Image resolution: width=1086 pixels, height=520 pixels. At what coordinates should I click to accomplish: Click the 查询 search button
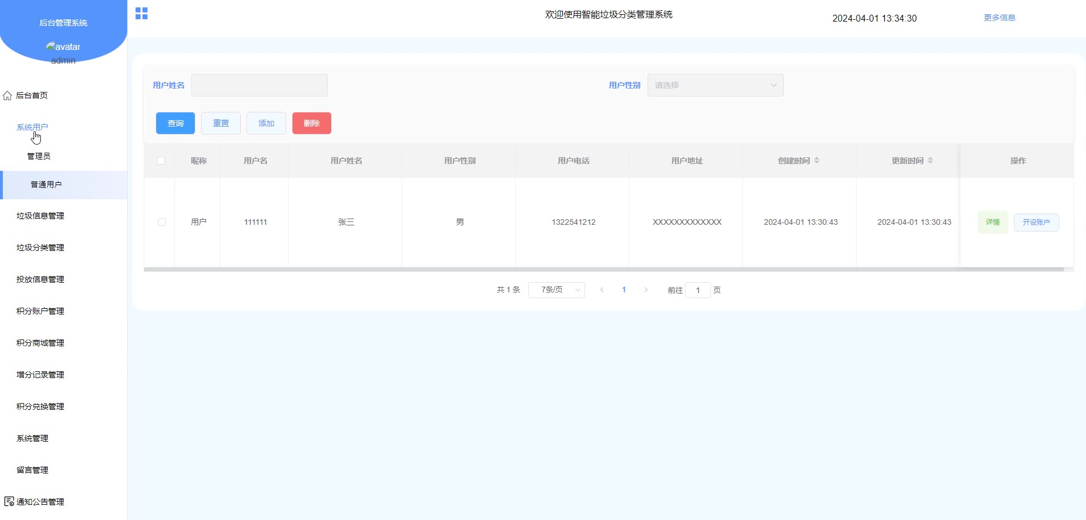(x=176, y=123)
